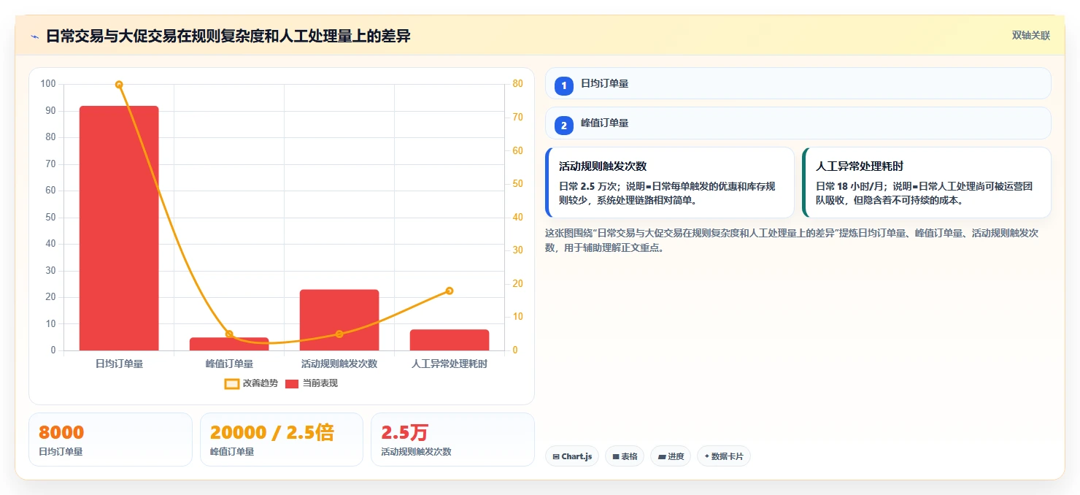Viewport: 1080px width, 495px height.
Task: Click the right axis value 80
Action: 517,84
